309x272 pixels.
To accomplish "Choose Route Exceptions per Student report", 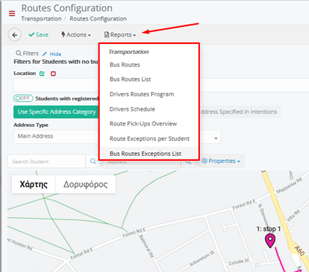I will click(150, 139).
